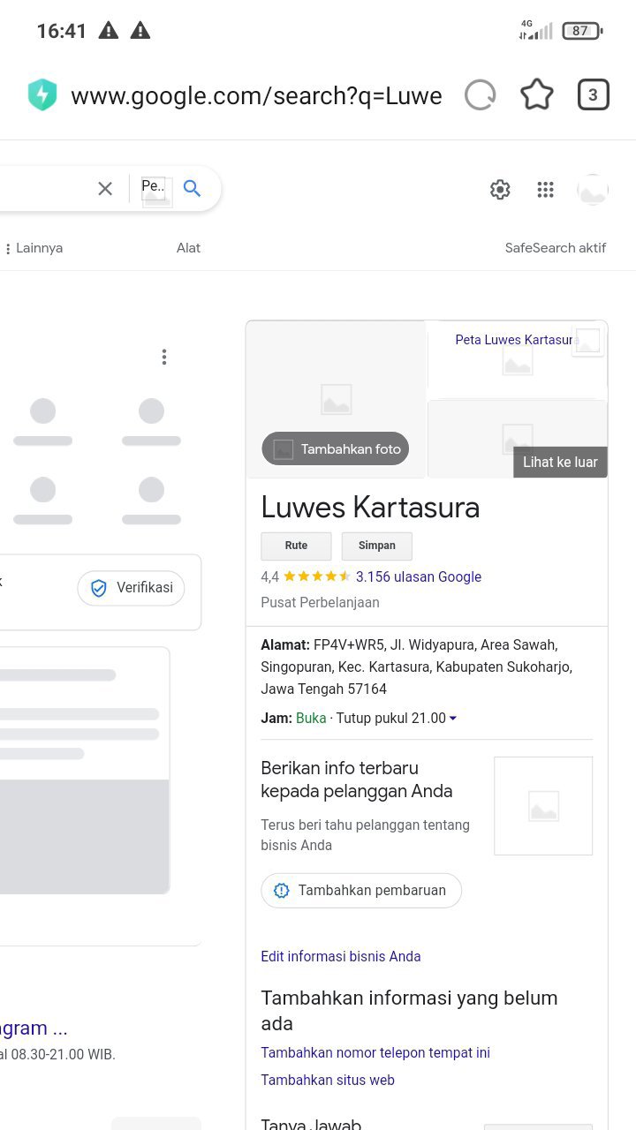
Task: Bookmark the page with the star icon
Action: 537,95
